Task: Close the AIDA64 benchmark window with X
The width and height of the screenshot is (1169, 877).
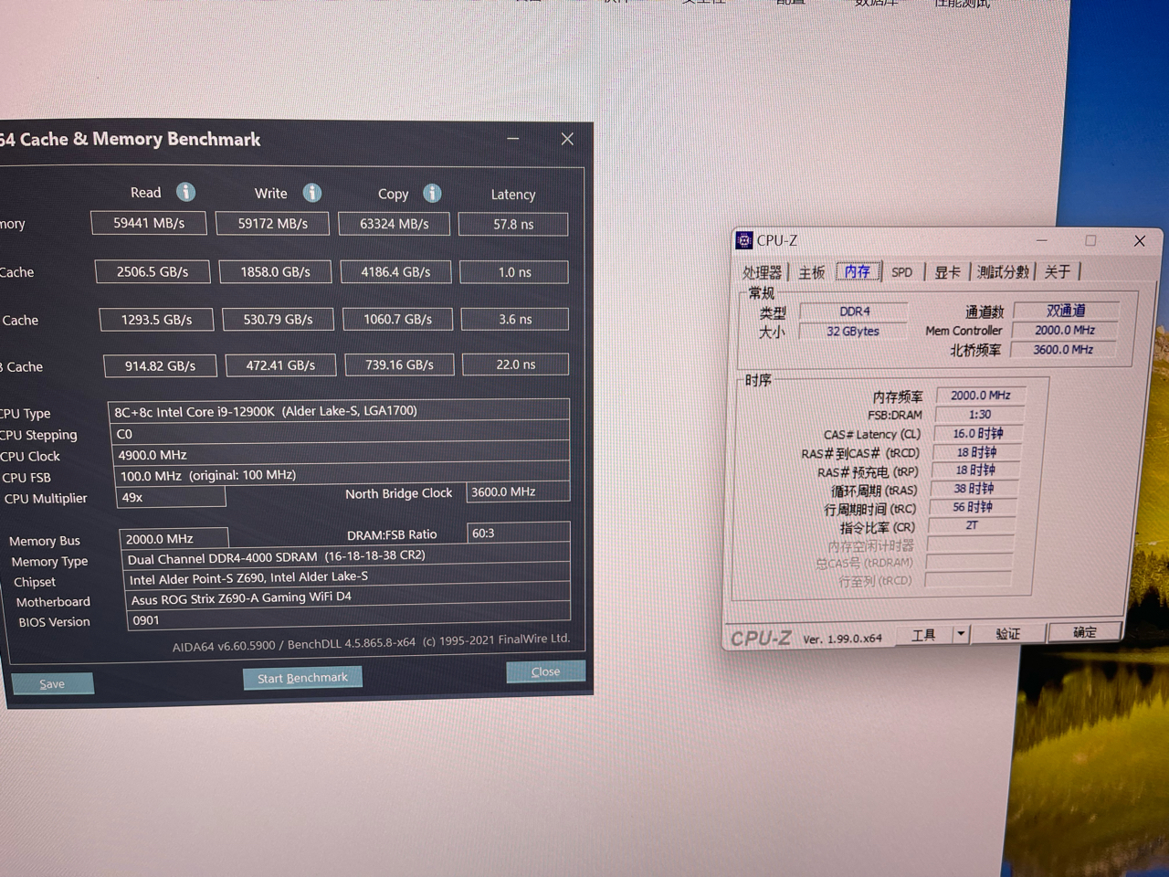Action: point(567,139)
